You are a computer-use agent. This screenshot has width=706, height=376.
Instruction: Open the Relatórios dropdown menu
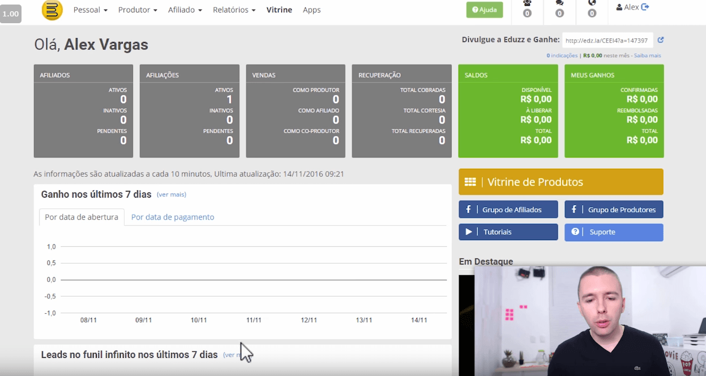point(234,10)
